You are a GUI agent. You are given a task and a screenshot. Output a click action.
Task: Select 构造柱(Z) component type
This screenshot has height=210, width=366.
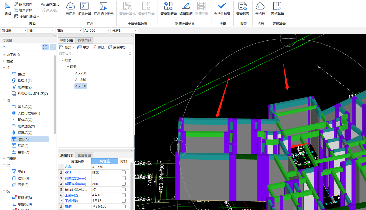pyautogui.click(x=22, y=81)
